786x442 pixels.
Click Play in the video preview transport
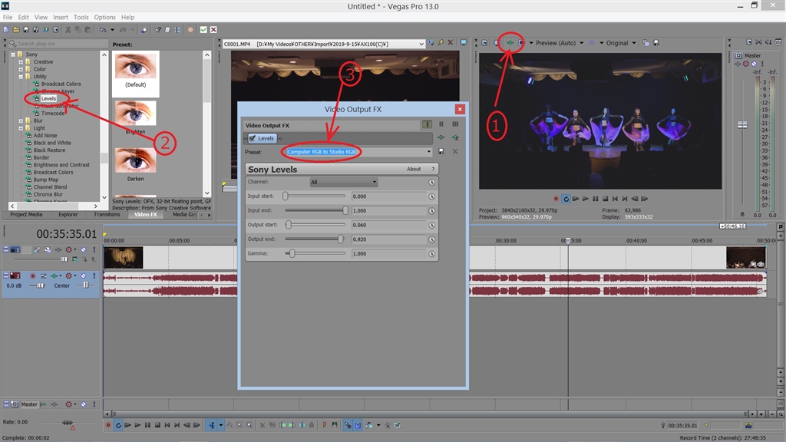tap(586, 199)
